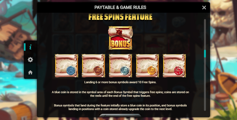The image size is (237, 120).
Task: Select the scroll with the blue coin
Action: [x=67, y=66]
